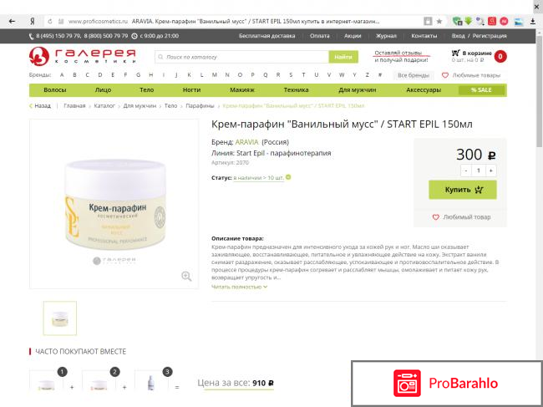
Task: Click the browser back arrow
Action: [12, 21]
